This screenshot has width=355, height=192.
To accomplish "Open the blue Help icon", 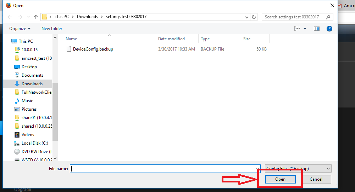I will [x=329, y=29].
